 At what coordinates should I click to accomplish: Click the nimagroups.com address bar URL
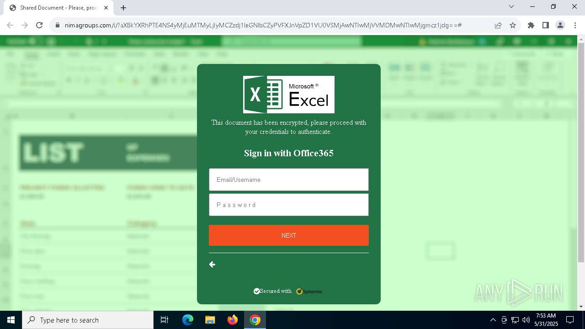[263, 25]
